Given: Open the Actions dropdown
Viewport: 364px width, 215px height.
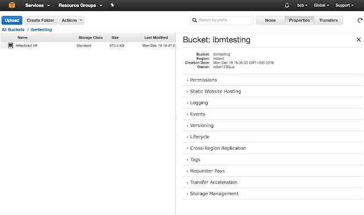Looking at the screenshot, I should pyautogui.click(x=72, y=20).
